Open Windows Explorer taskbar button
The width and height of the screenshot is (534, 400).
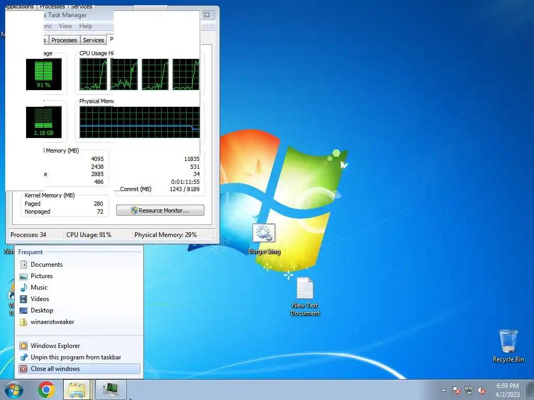77,390
